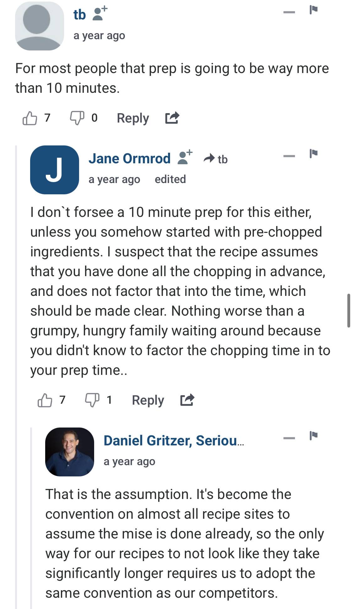Open Daniel Gritzer's profile name link
This screenshot has height=609, width=353.
(x=174, y=440)
